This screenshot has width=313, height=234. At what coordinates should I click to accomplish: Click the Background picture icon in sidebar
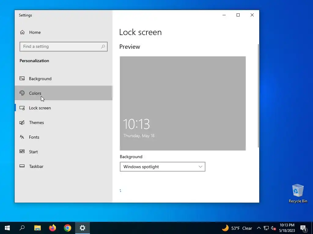click(x=22, y=78)
